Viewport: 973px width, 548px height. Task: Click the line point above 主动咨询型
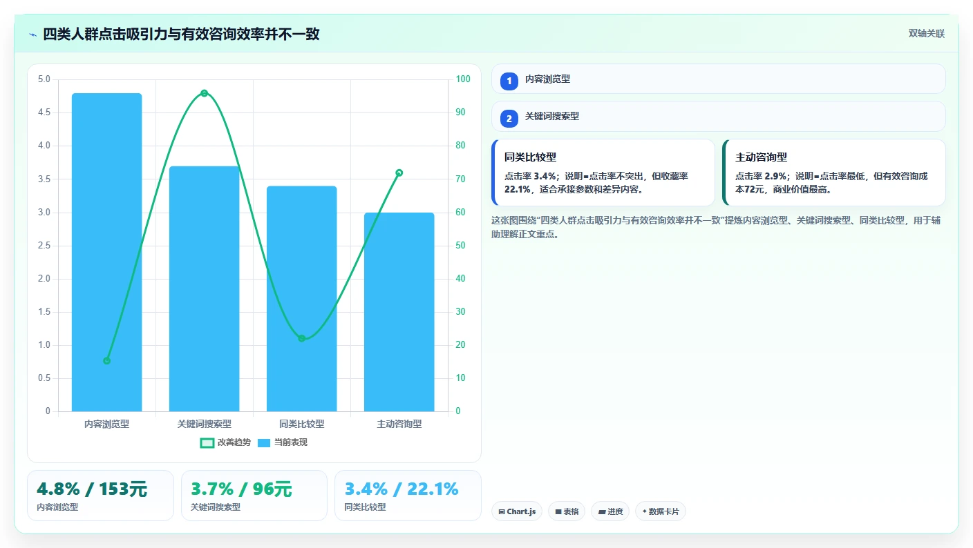(399, 173)
